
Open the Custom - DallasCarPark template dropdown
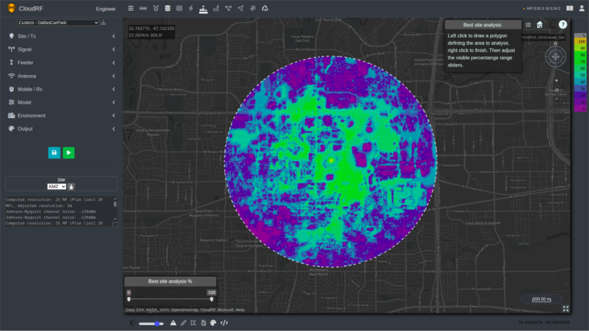[58, 22]
